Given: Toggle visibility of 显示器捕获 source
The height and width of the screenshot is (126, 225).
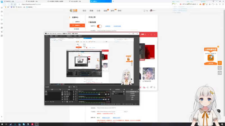Looking at the screenshot, I should pyautogui.click(x=74, y=96).
